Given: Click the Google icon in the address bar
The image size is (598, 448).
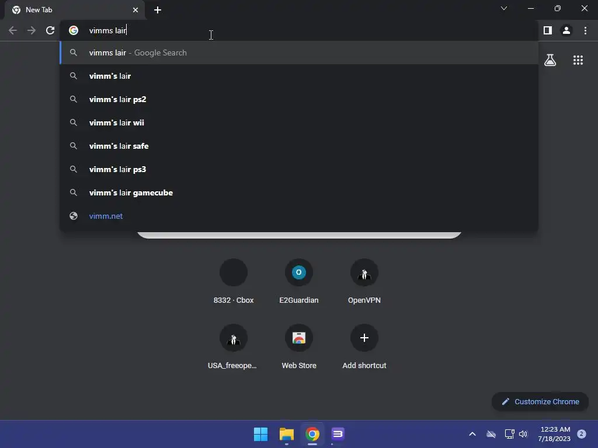Looking at the screenshot, I should coord(74,30).
